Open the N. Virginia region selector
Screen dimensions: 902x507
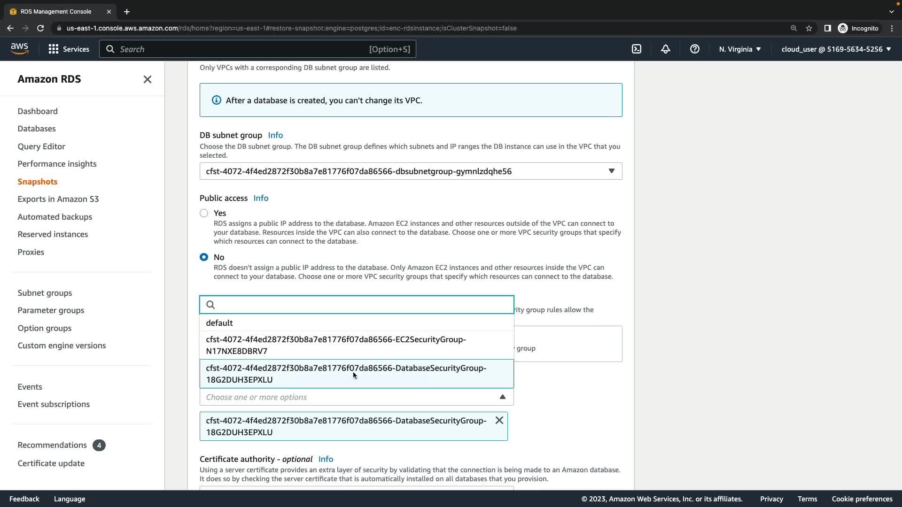click(x=739, y=49)
